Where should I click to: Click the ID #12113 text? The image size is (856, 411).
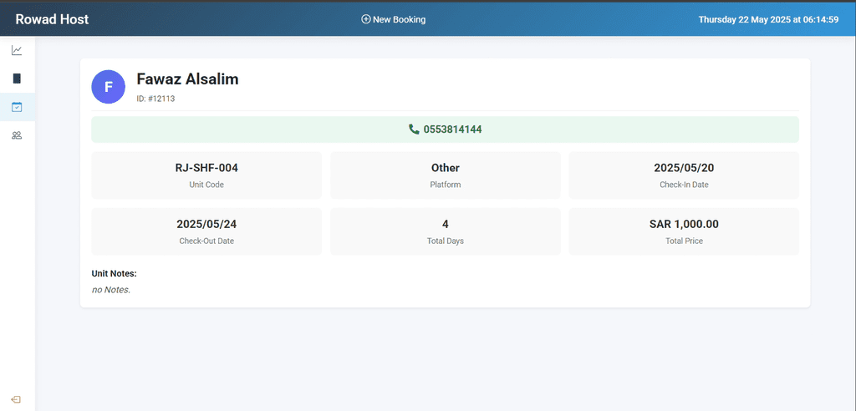coord(155,99)
